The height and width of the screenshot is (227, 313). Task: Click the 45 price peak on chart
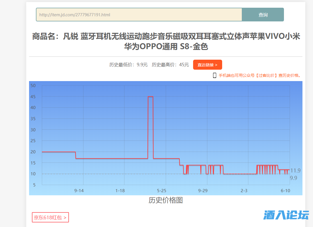tap(150, 97)
